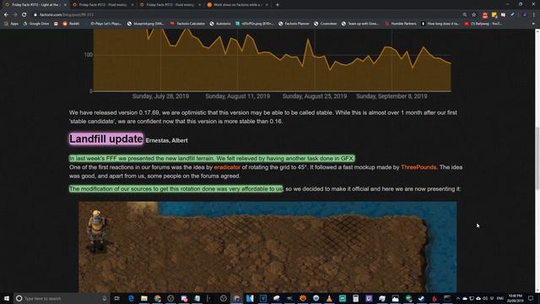
Task: Switch to the Friday Facts #312 tab
Action: 102,5
